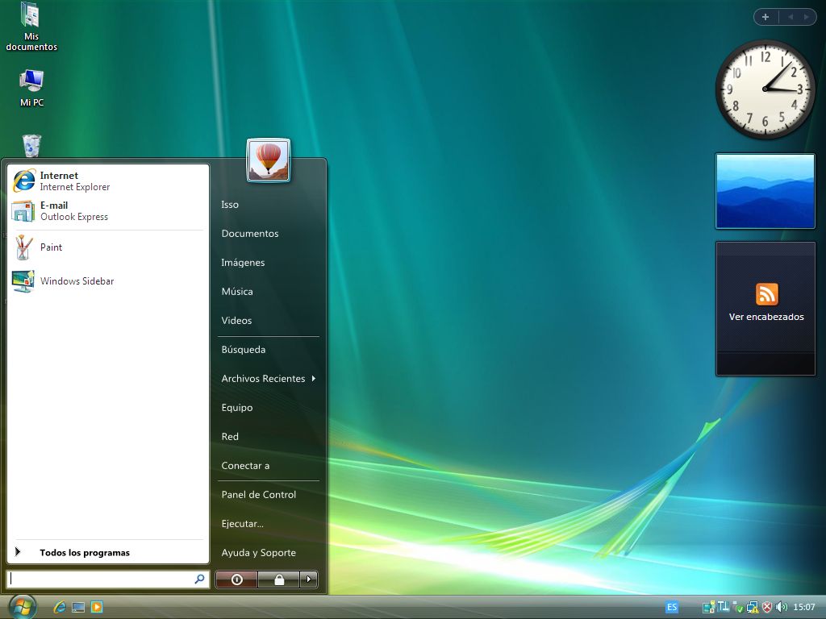Expand Todos los programas in the Start menu
826x619 pixels.
click(86, 552)
